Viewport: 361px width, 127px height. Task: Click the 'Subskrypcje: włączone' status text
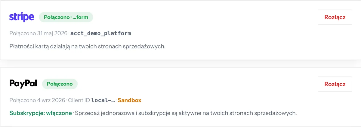[41, 113]
